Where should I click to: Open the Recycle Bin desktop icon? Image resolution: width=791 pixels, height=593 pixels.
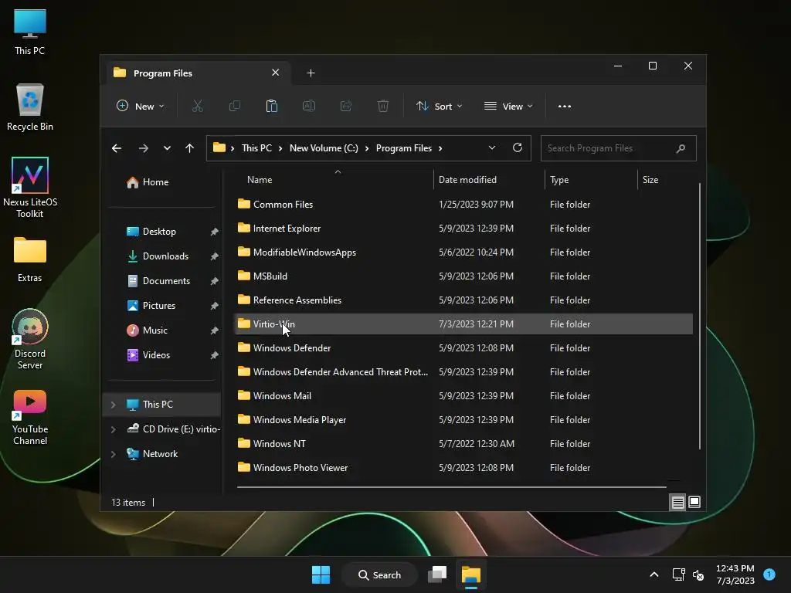[30, 107]
